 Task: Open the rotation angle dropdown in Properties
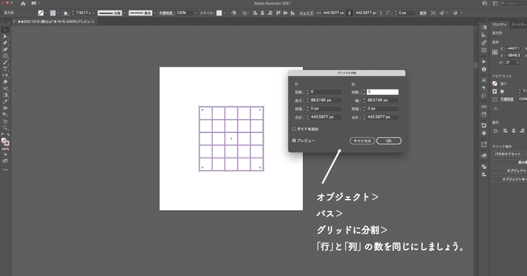coord(518,63)
